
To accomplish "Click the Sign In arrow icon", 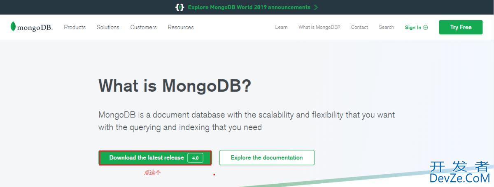I will click(426, 28).
